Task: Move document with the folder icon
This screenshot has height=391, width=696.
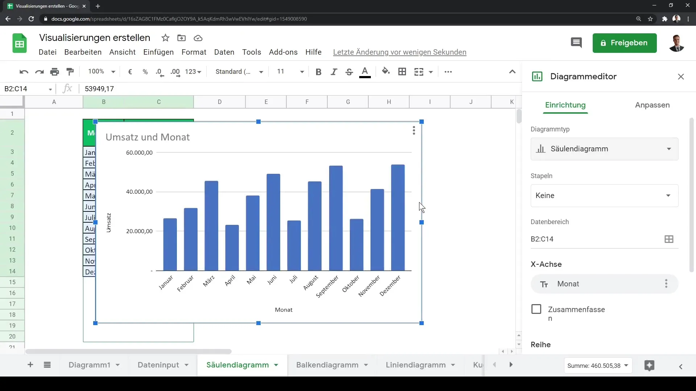Action: [x=181, y=38]
